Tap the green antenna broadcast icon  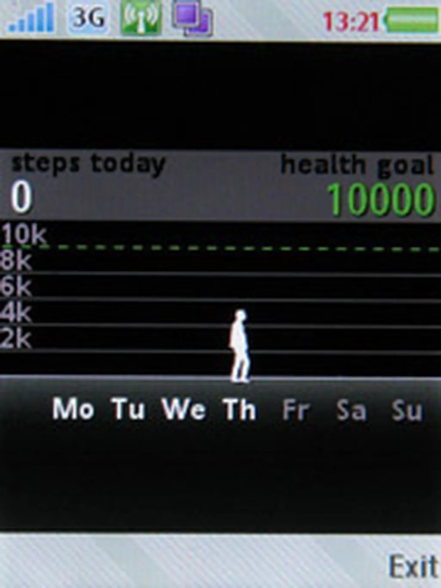pos(141,18)
